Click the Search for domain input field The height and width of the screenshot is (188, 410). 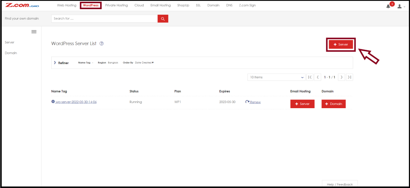(x=105, y=18)
